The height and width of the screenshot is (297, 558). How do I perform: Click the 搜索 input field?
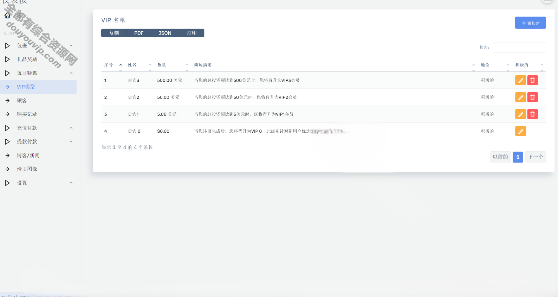click(x=520, y=48)
